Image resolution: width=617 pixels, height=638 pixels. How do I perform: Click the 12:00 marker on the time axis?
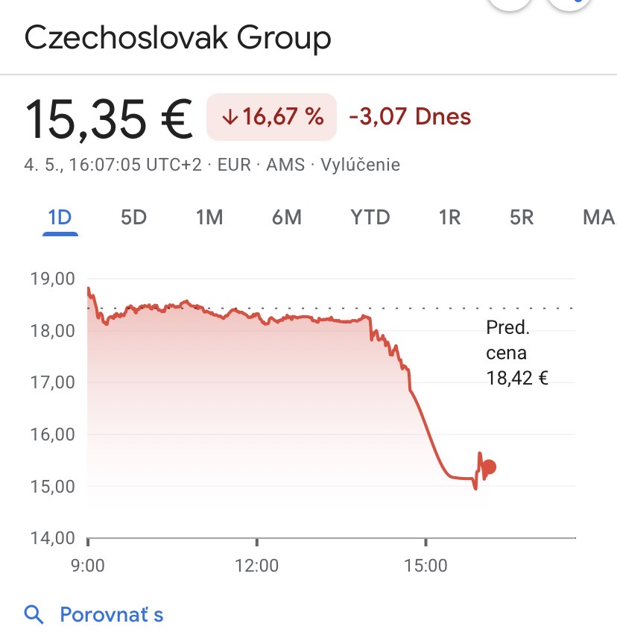256,566
